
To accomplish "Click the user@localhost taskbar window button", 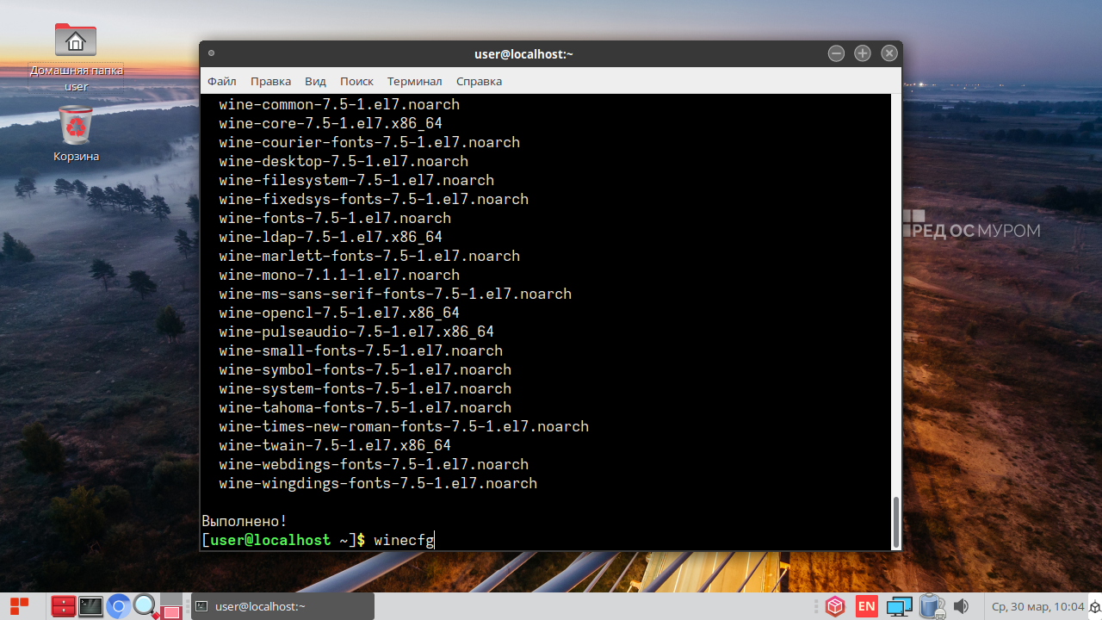I will [x=282, y=606].
